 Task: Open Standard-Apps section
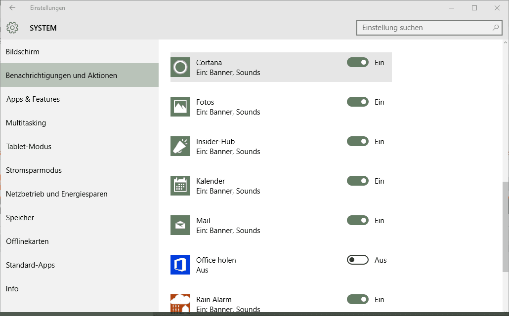[x=31, y=265]
